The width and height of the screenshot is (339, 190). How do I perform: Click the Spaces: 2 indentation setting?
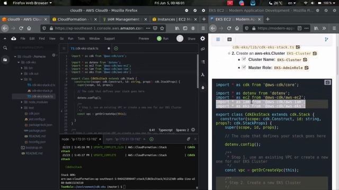click(x=182, y=130)
